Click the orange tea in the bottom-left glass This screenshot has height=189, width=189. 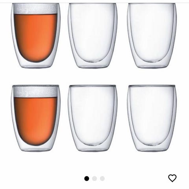click(x=36, y=121)
